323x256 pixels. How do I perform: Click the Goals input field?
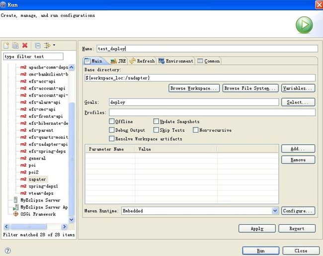coord(194,102)
